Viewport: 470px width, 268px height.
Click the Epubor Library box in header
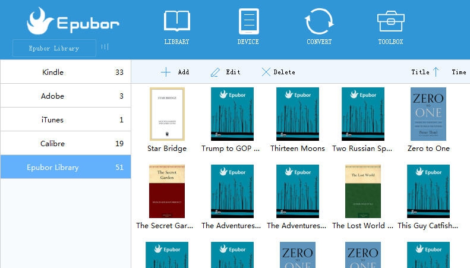[54, 48]
